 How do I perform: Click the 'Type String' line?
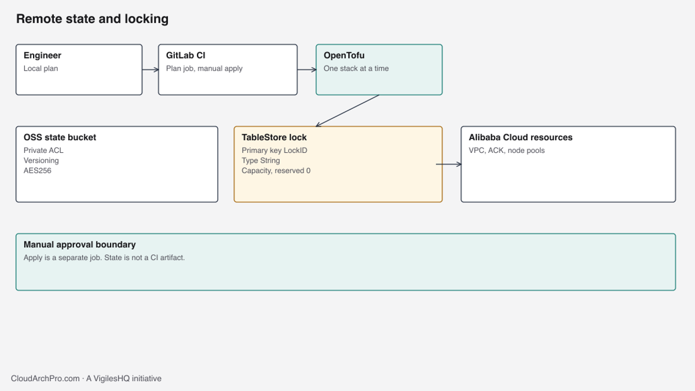pyautogui.click(x=261, y=160)
